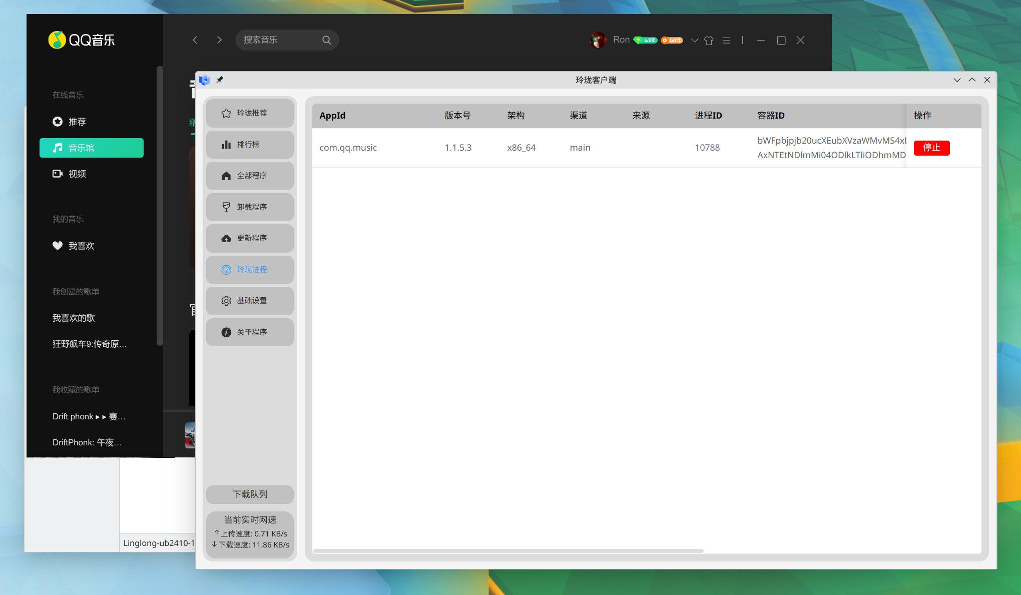Viewport: 1021px width, 595px height.
Task: Open 玲珑推荐 in the sidebar
Action: [x=250, y=113]
